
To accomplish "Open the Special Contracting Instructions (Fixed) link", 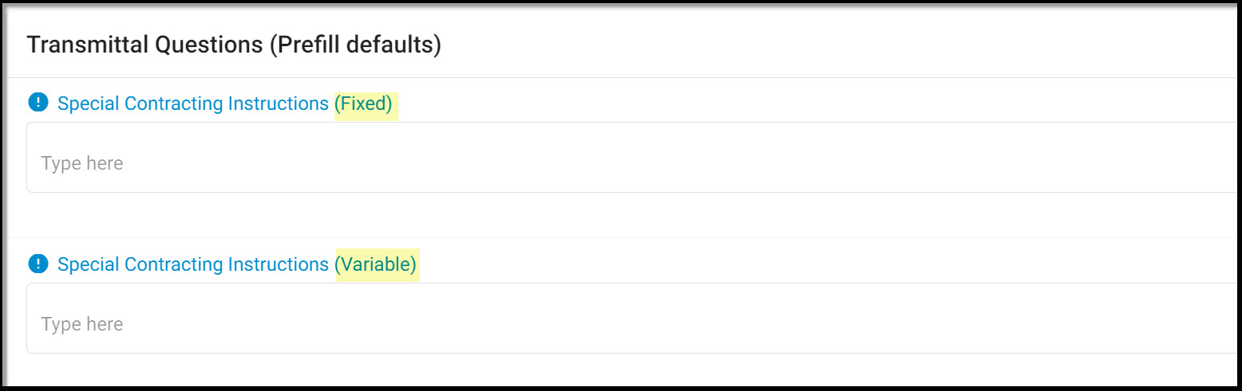I will tap(225, 104).
